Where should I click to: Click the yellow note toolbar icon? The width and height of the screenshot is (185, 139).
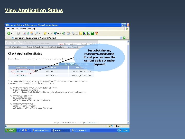[81, 33]
